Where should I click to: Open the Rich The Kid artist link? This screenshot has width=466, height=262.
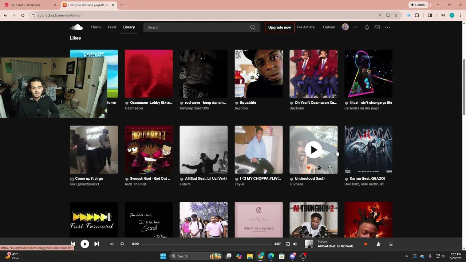tap(135, 184)
